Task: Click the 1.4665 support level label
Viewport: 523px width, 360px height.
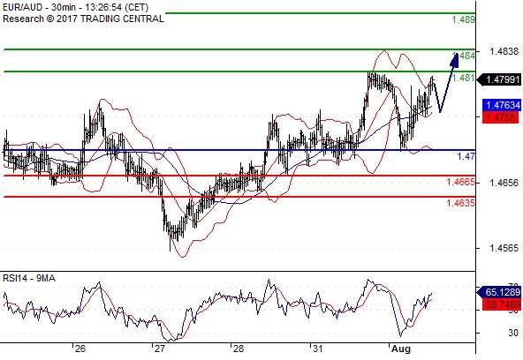Action: pyautogui.click(x=460, y=182)
